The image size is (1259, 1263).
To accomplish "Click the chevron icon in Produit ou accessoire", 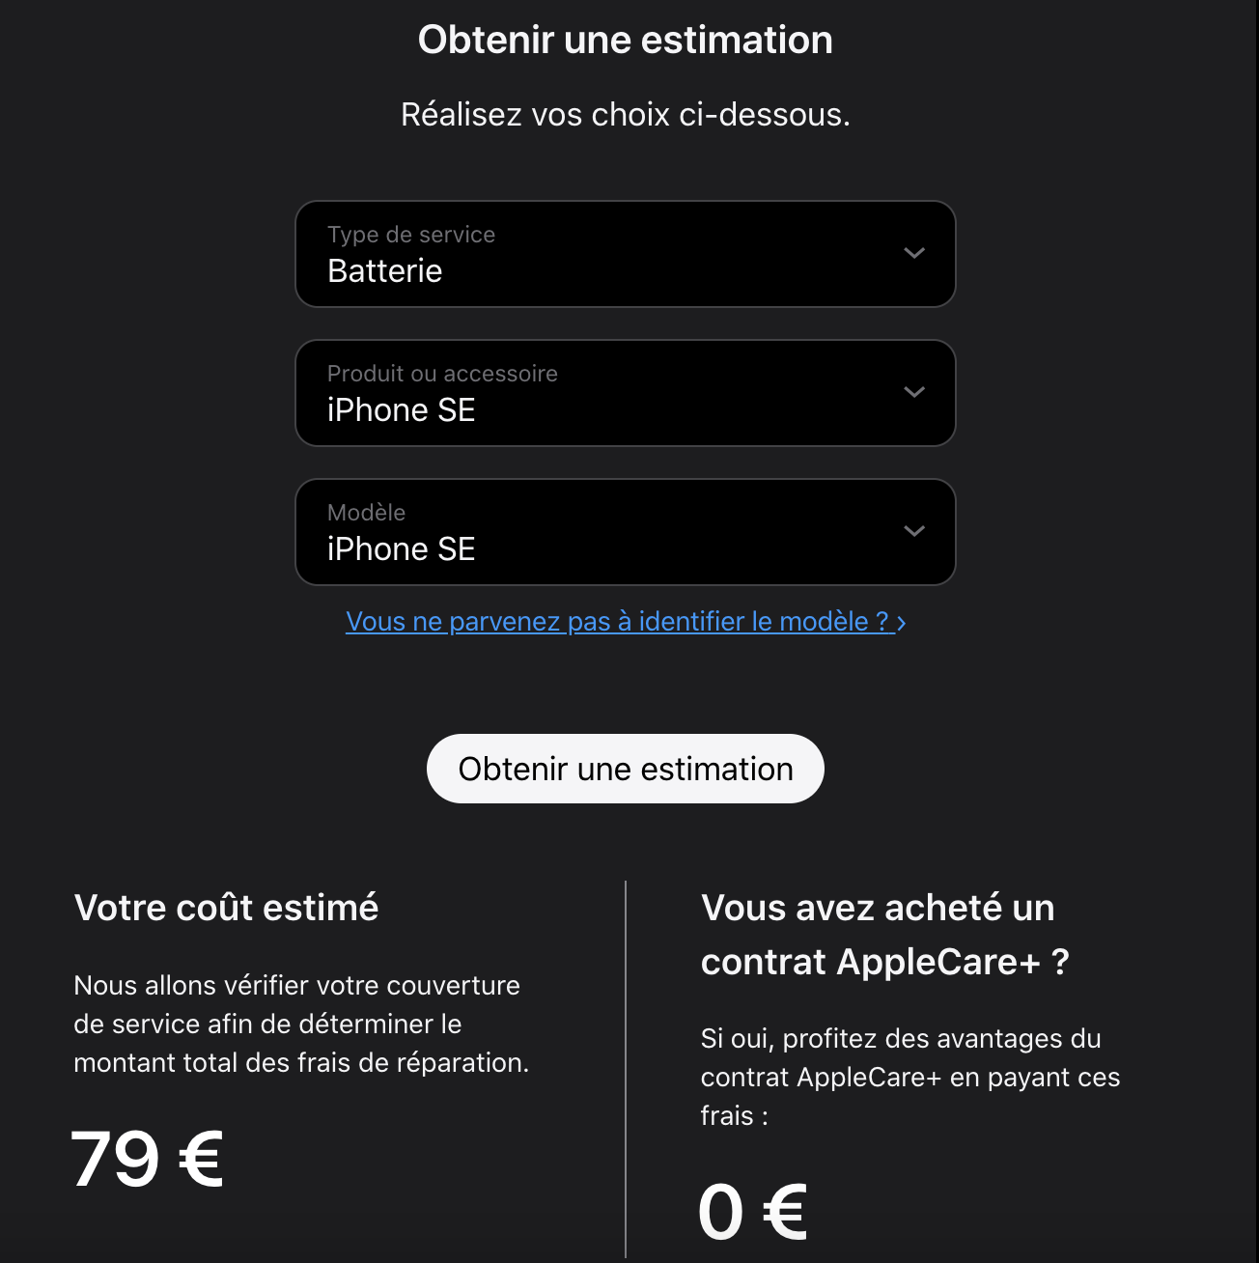I will point(913,392).
